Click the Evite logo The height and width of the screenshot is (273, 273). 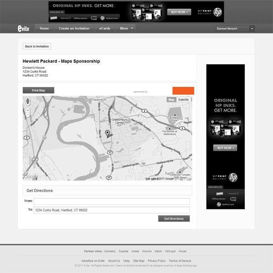click(23, 28)
